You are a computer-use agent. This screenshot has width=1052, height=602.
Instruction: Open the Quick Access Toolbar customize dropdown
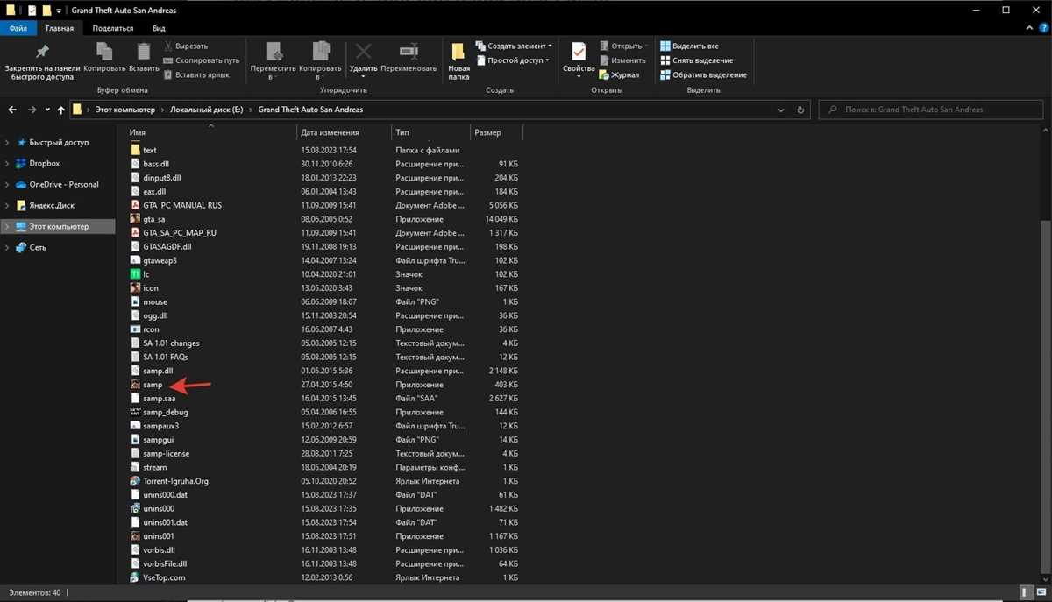coord(59,11)
